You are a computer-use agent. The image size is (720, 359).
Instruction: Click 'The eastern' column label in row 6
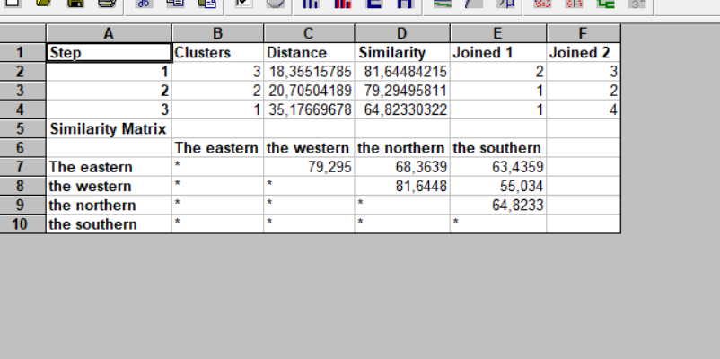(217, 148)
